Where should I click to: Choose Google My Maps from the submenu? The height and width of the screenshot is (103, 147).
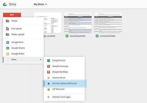[64, 72]
